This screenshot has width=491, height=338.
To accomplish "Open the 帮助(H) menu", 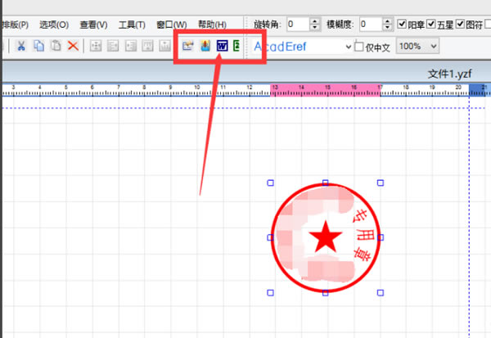I will [x=210, y=25].
